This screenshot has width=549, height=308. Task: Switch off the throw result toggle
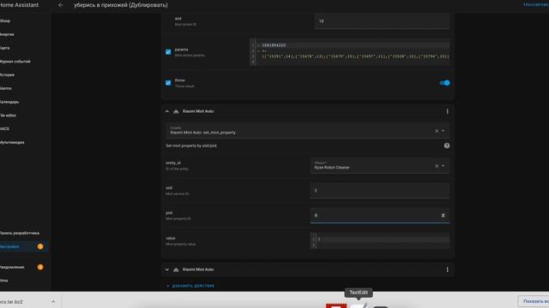pos(444,83)
